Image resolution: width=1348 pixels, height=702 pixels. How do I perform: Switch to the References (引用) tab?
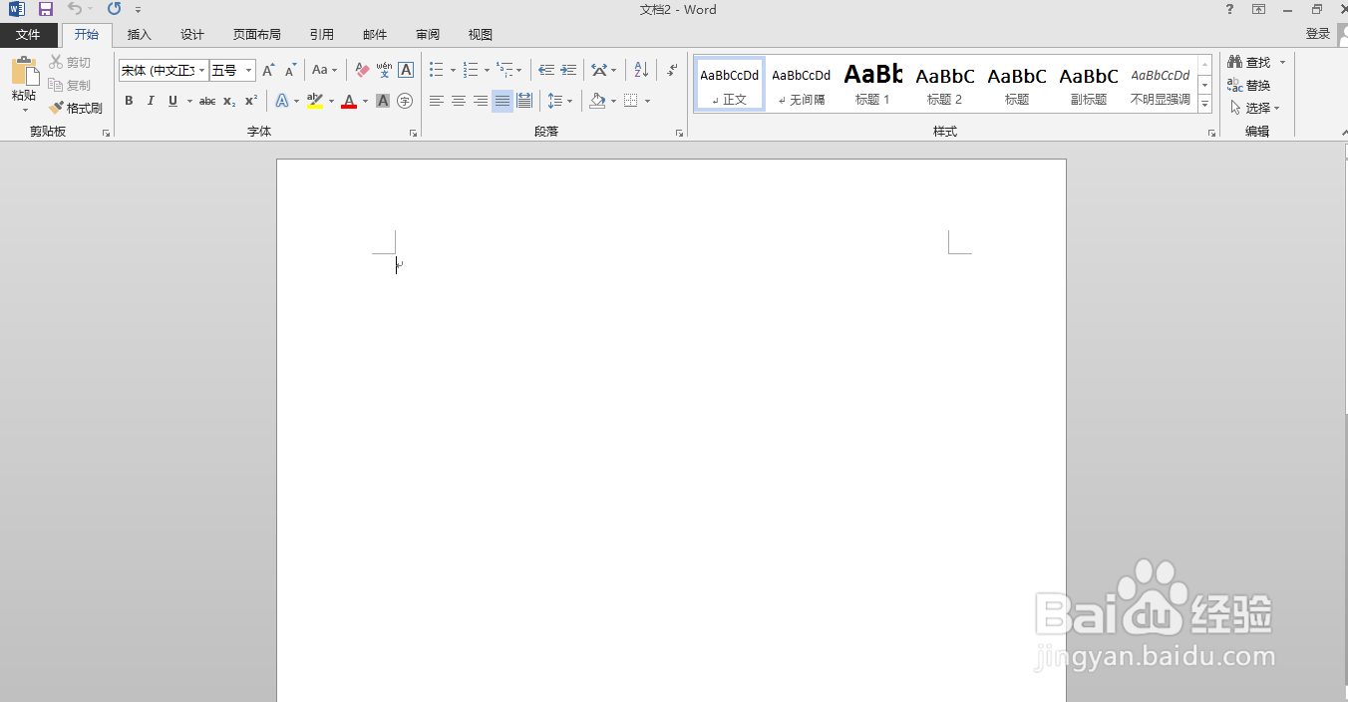click(322, 35)
